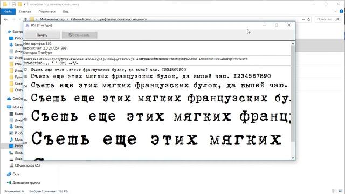
Task: Click 'Выбран 1 элемент: 122 КБ' status text
Action: click(x=49, y=191)
